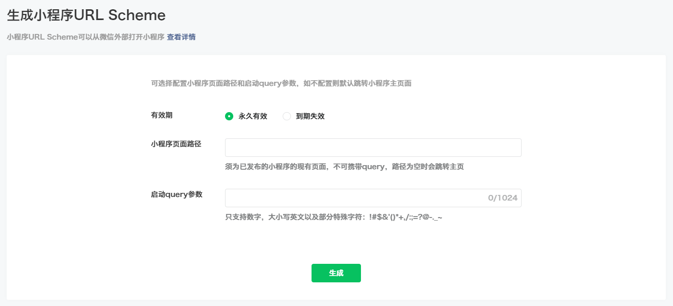Click the 启动query参数 label

click(177, 194)
